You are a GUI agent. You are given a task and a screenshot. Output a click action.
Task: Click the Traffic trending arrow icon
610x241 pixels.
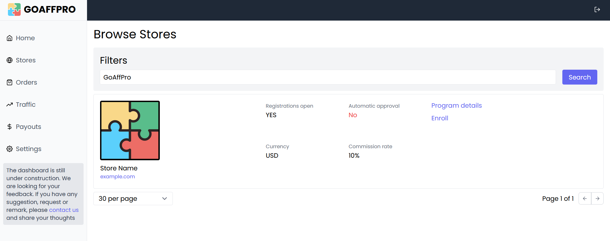(x=10, y=105)
